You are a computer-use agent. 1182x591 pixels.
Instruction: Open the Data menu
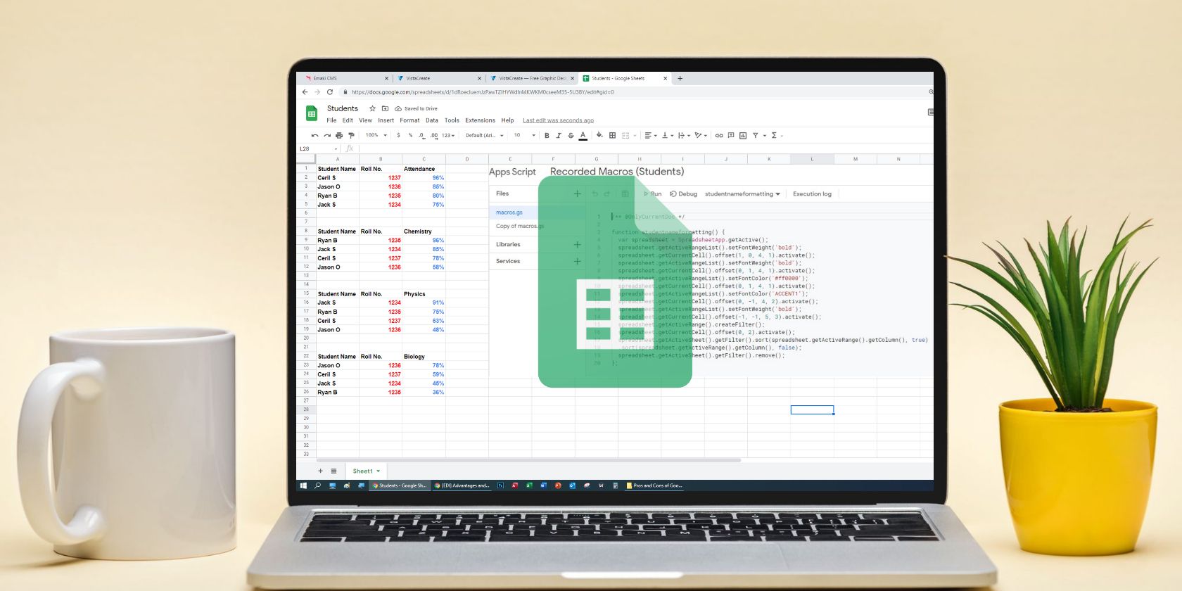coord(432,120)
